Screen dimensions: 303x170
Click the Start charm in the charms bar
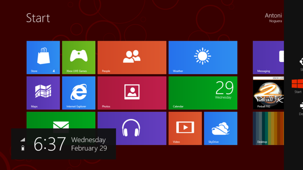pos(298,86)
